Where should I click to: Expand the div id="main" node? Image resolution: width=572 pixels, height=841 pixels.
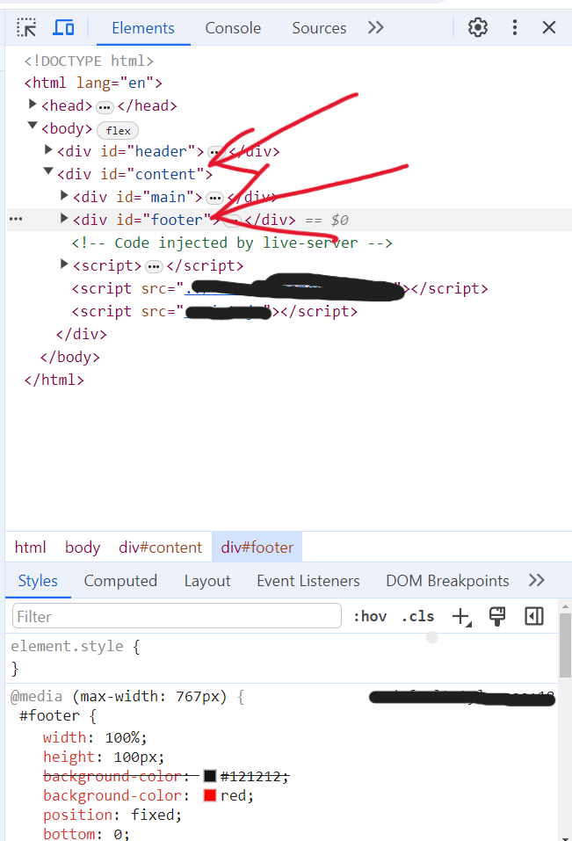(x=64, y=195)
